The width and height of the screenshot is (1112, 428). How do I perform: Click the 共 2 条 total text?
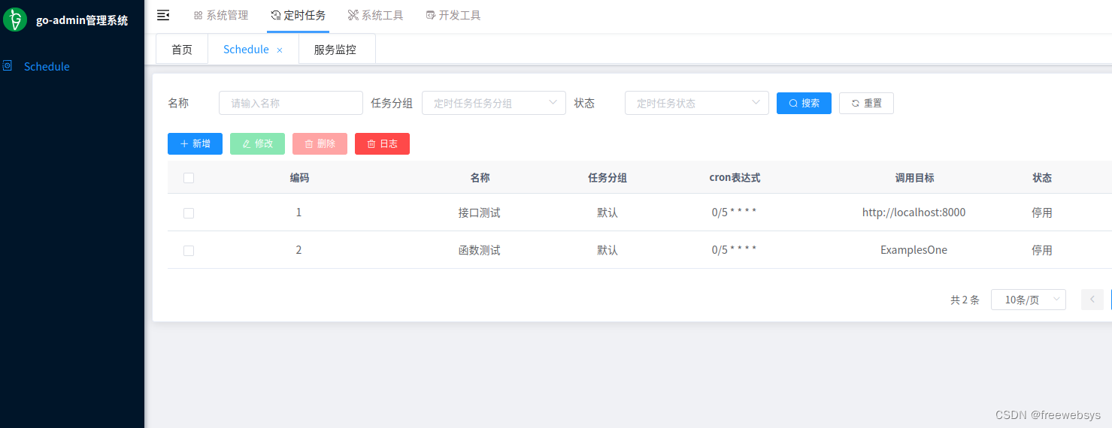(x=965, y=300)
